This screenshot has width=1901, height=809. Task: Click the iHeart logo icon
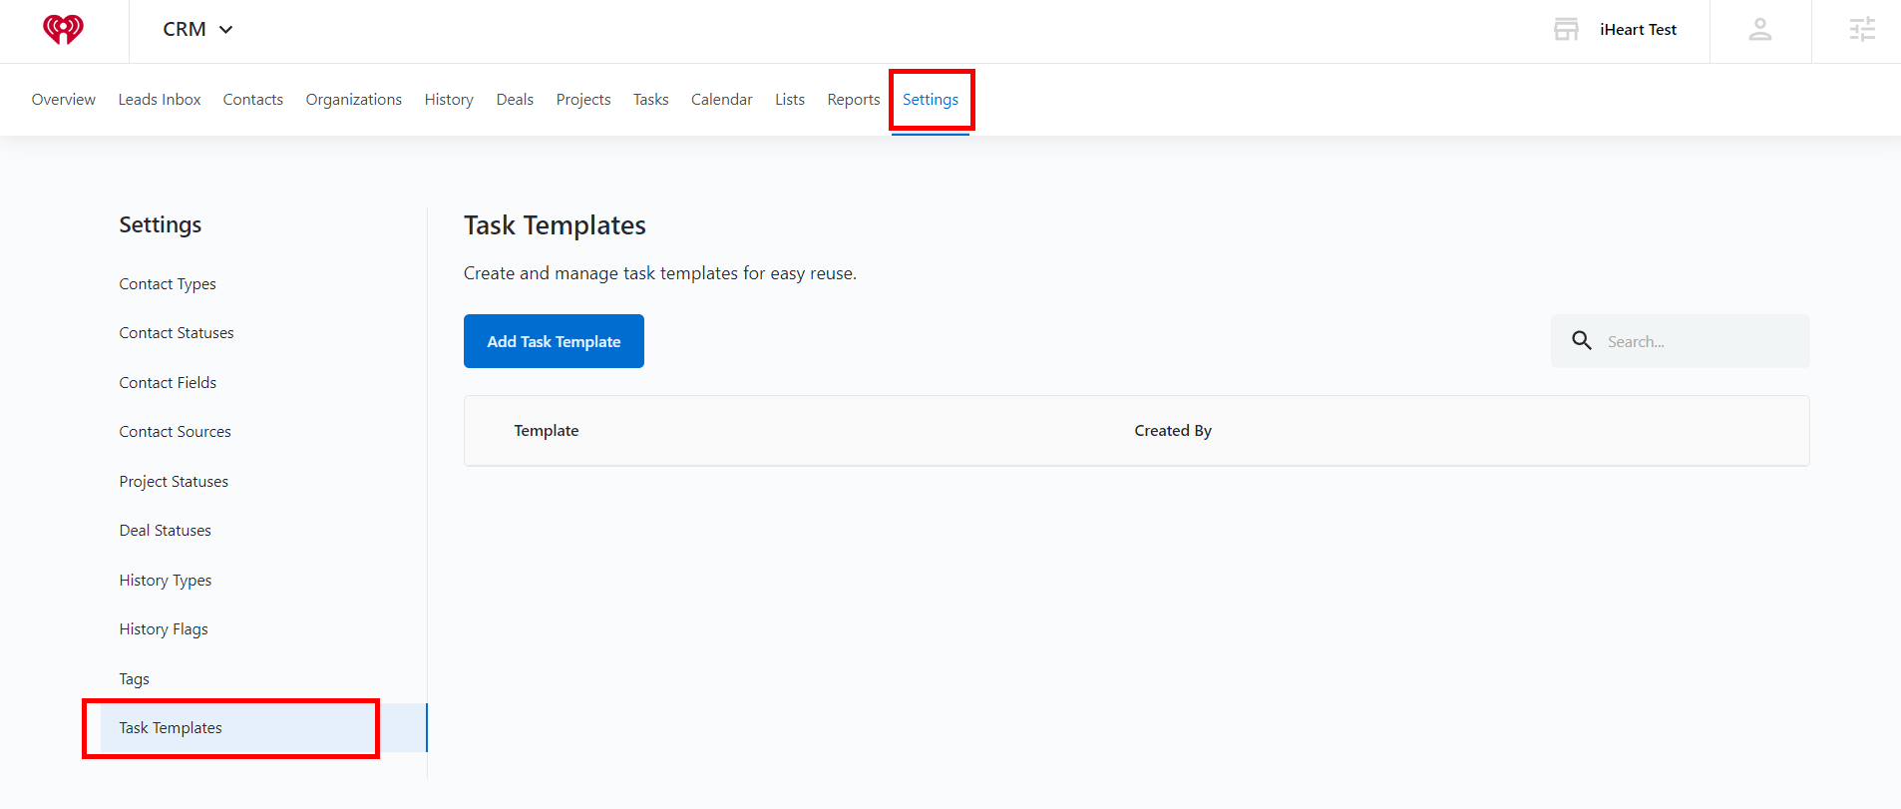63,30
